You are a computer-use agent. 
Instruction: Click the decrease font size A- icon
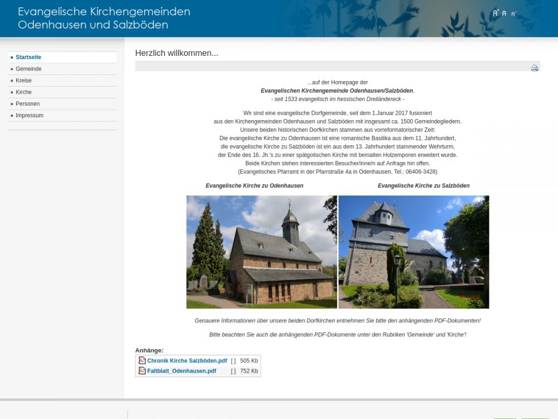[x=514, y=13]
